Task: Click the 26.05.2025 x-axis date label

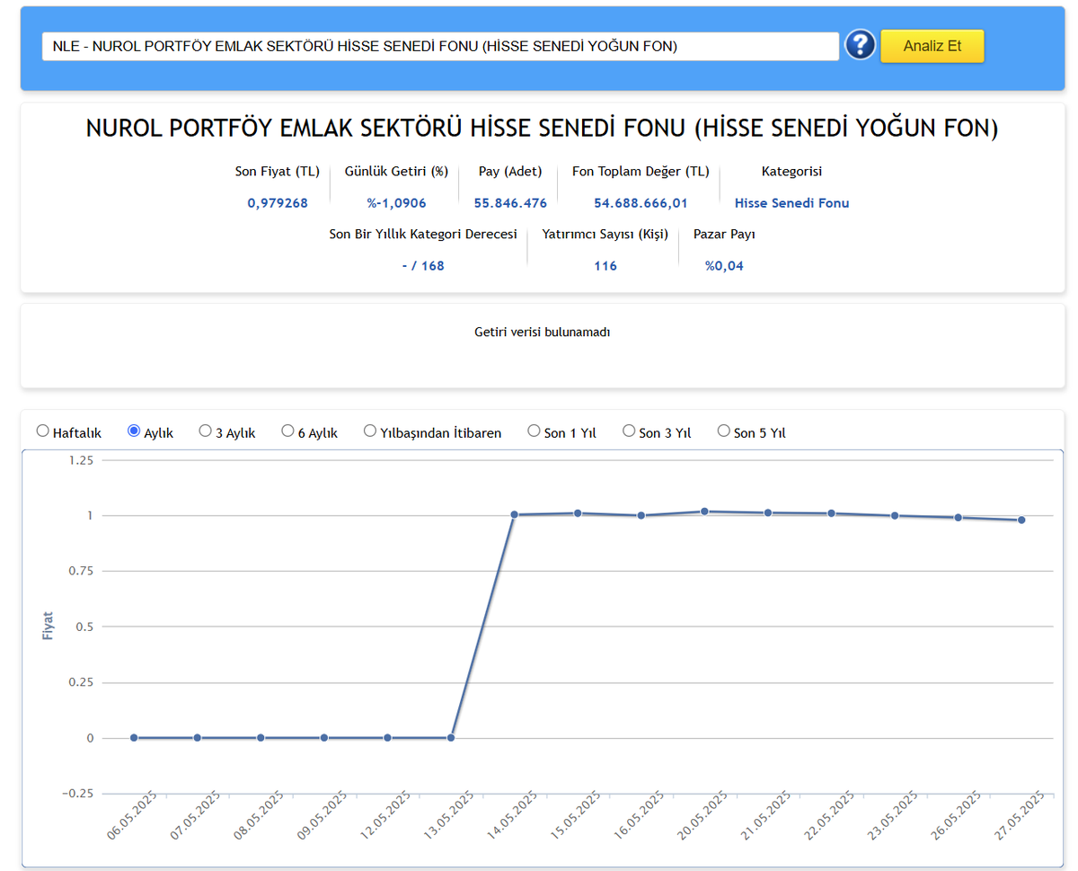Action: click(954, 815)
